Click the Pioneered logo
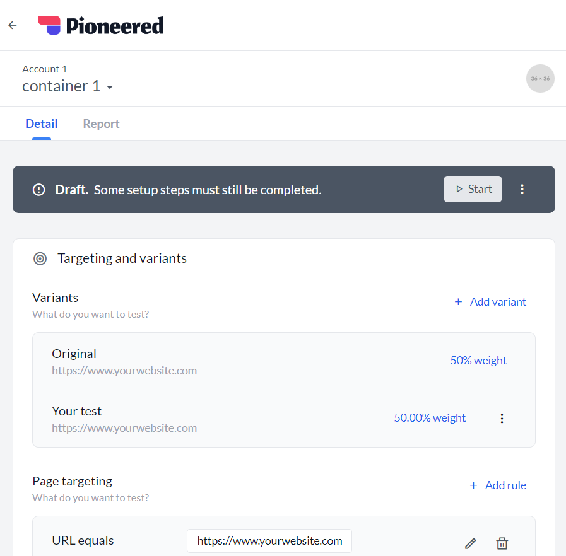 [x=101, y=26]
